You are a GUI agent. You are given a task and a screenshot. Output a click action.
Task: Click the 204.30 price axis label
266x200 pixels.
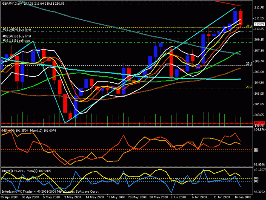click(x=259, y=83)
